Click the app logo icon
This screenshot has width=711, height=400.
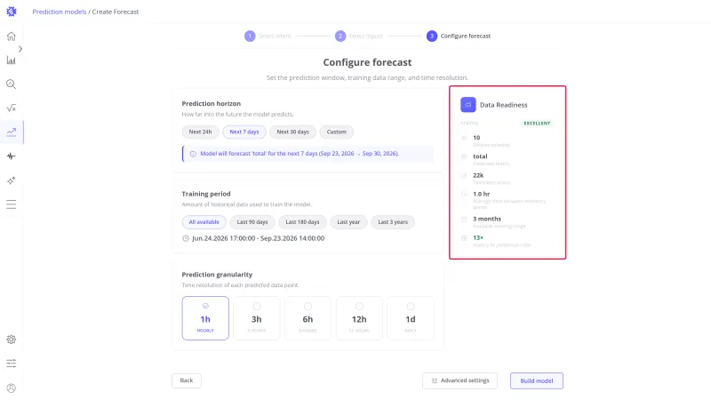click(x=12, y=12)
